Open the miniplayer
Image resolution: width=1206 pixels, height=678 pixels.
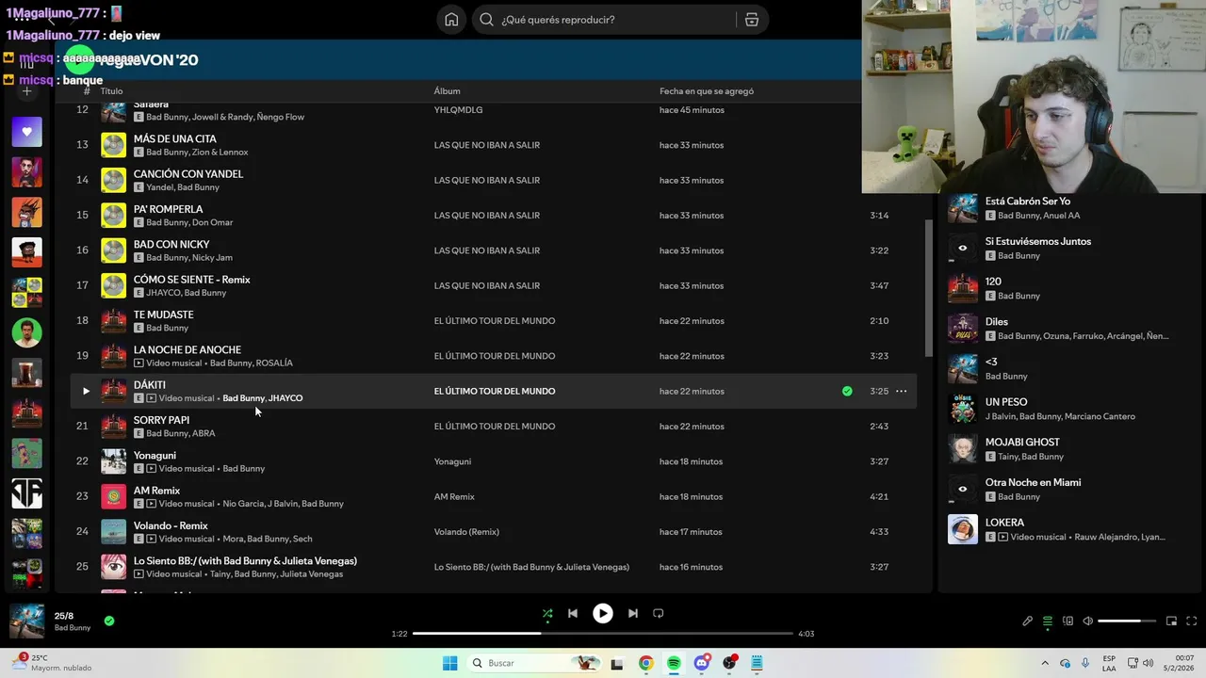pos(1171,621)
